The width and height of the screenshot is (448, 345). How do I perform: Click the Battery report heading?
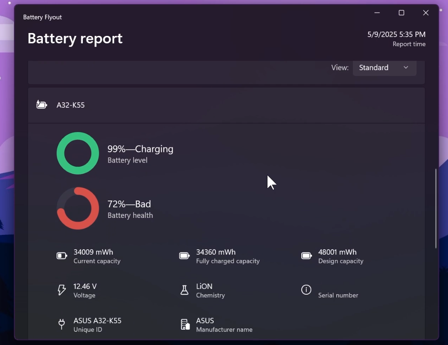point(75,38)
